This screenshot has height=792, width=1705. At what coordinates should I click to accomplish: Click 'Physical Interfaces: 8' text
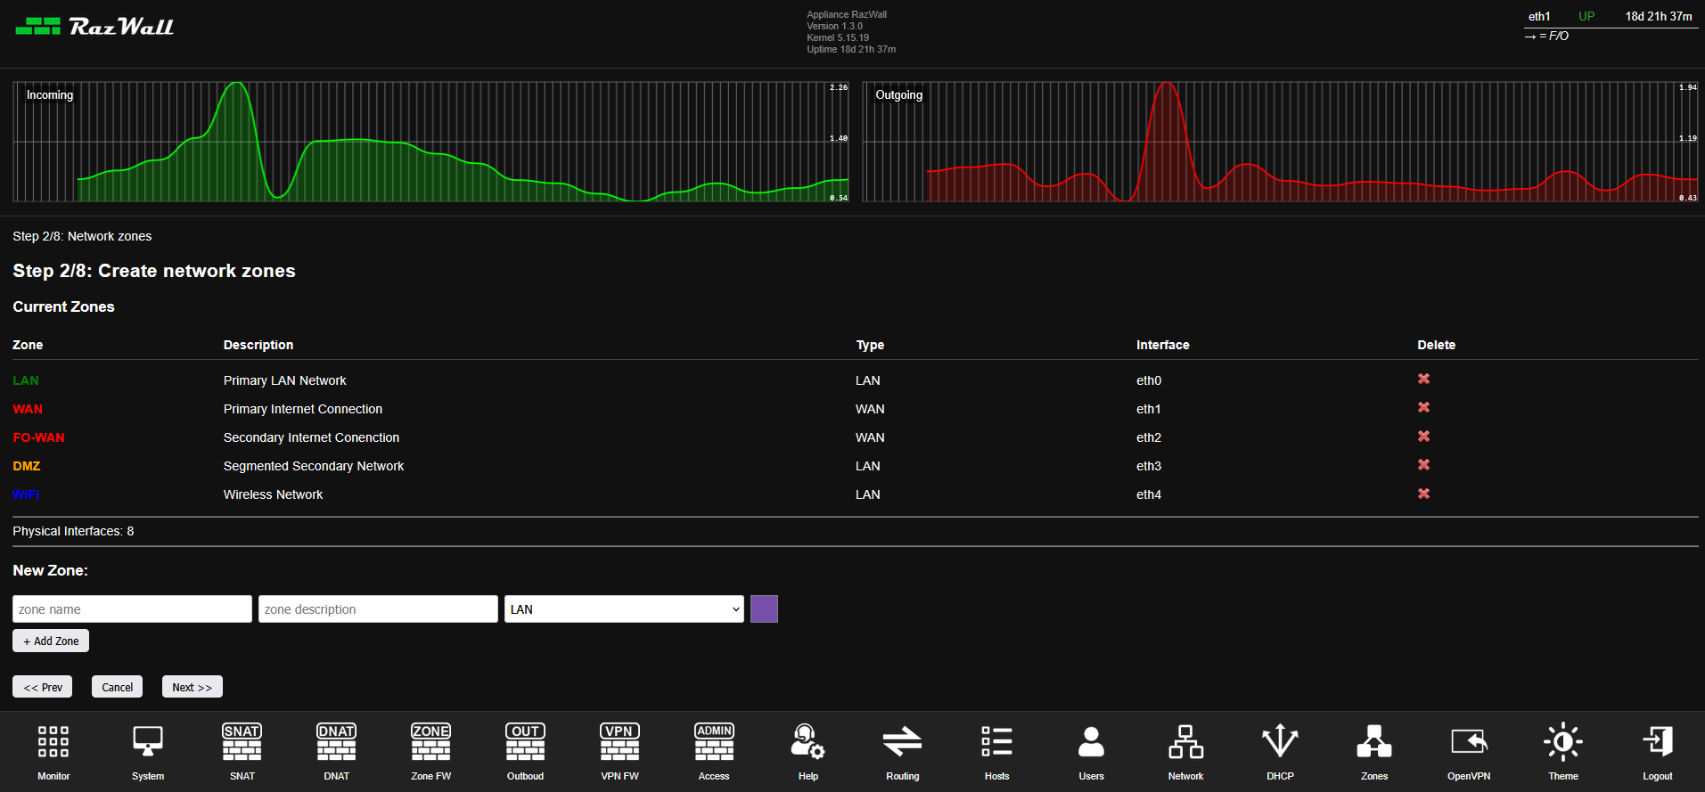point(73,531)
